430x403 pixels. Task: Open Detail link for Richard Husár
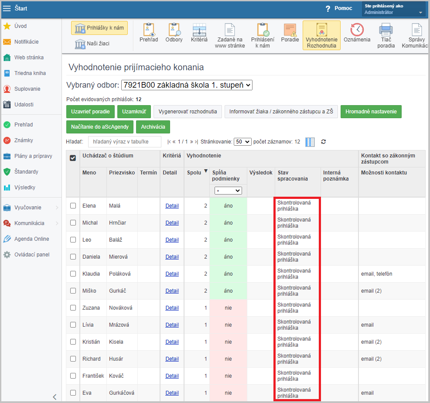(172, 359)
